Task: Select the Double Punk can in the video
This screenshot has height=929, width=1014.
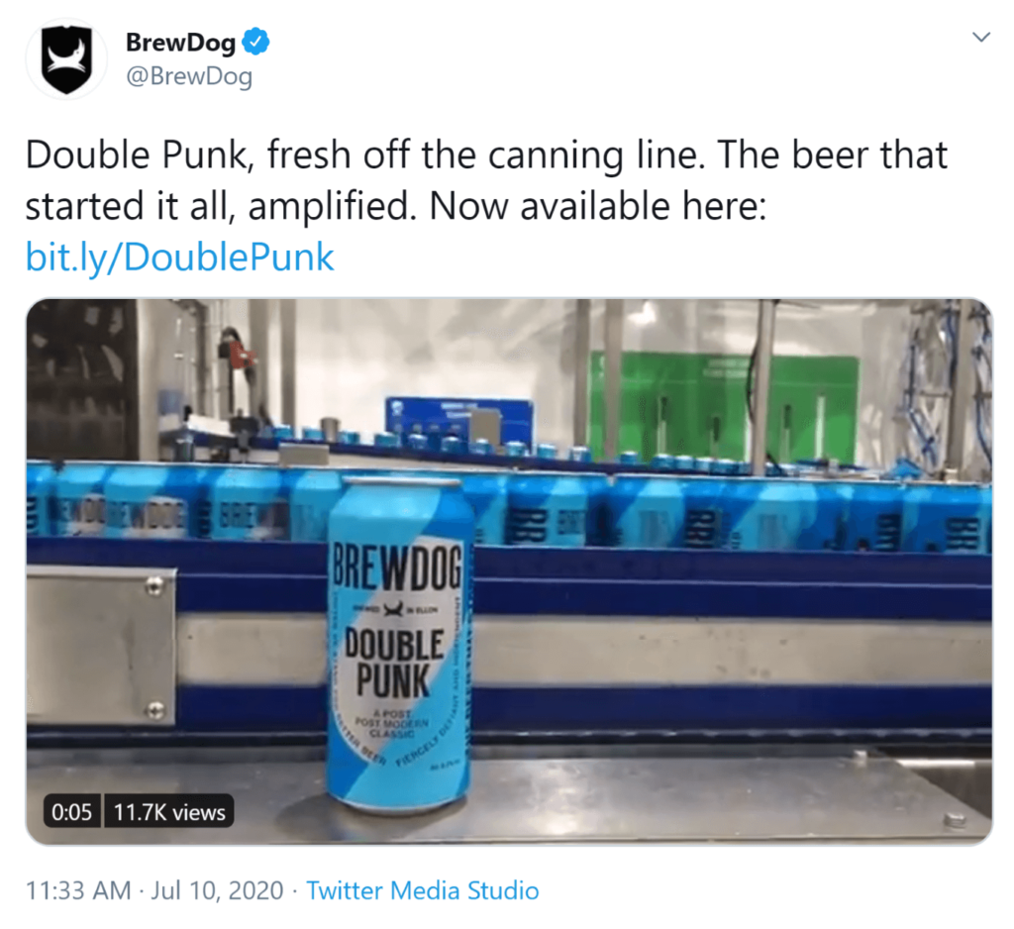Action: (x=399, y=643)
